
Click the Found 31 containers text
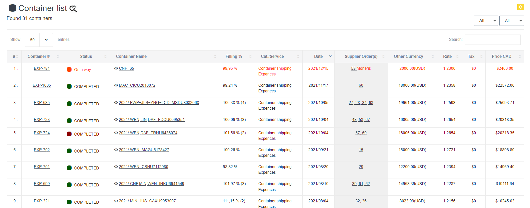29,18
